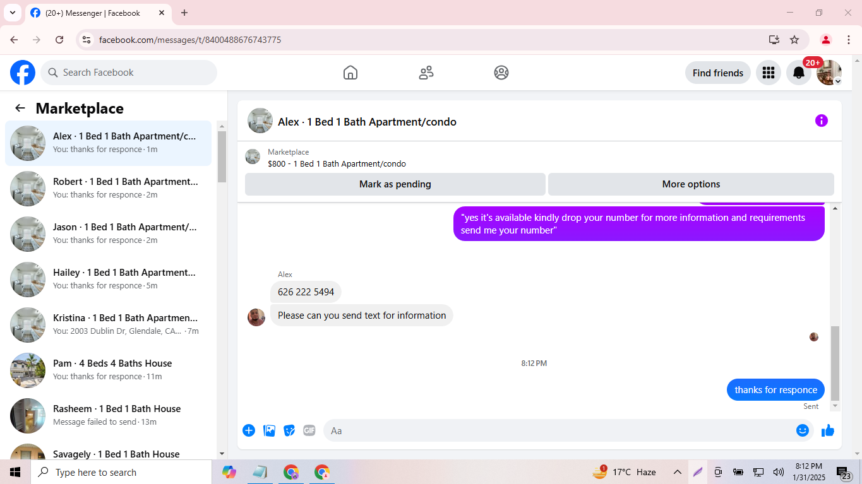View site information icon
The image size is (862, 484).
[87, 40]
